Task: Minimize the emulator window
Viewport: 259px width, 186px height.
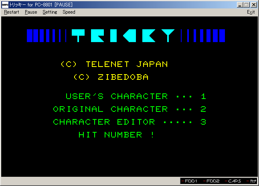Action: 240,5
